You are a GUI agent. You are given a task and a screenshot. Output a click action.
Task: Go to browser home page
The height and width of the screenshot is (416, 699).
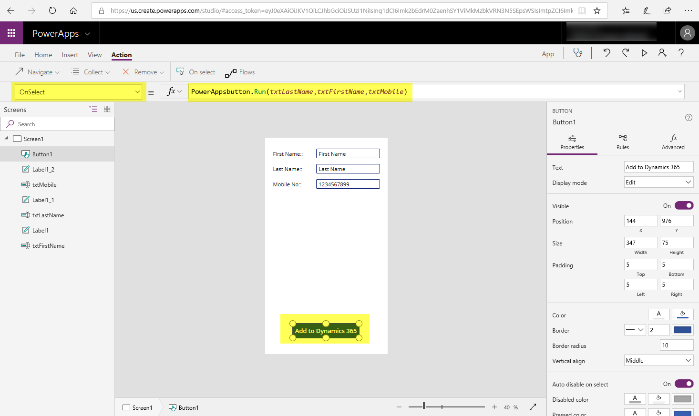click(x=73, y=10)
